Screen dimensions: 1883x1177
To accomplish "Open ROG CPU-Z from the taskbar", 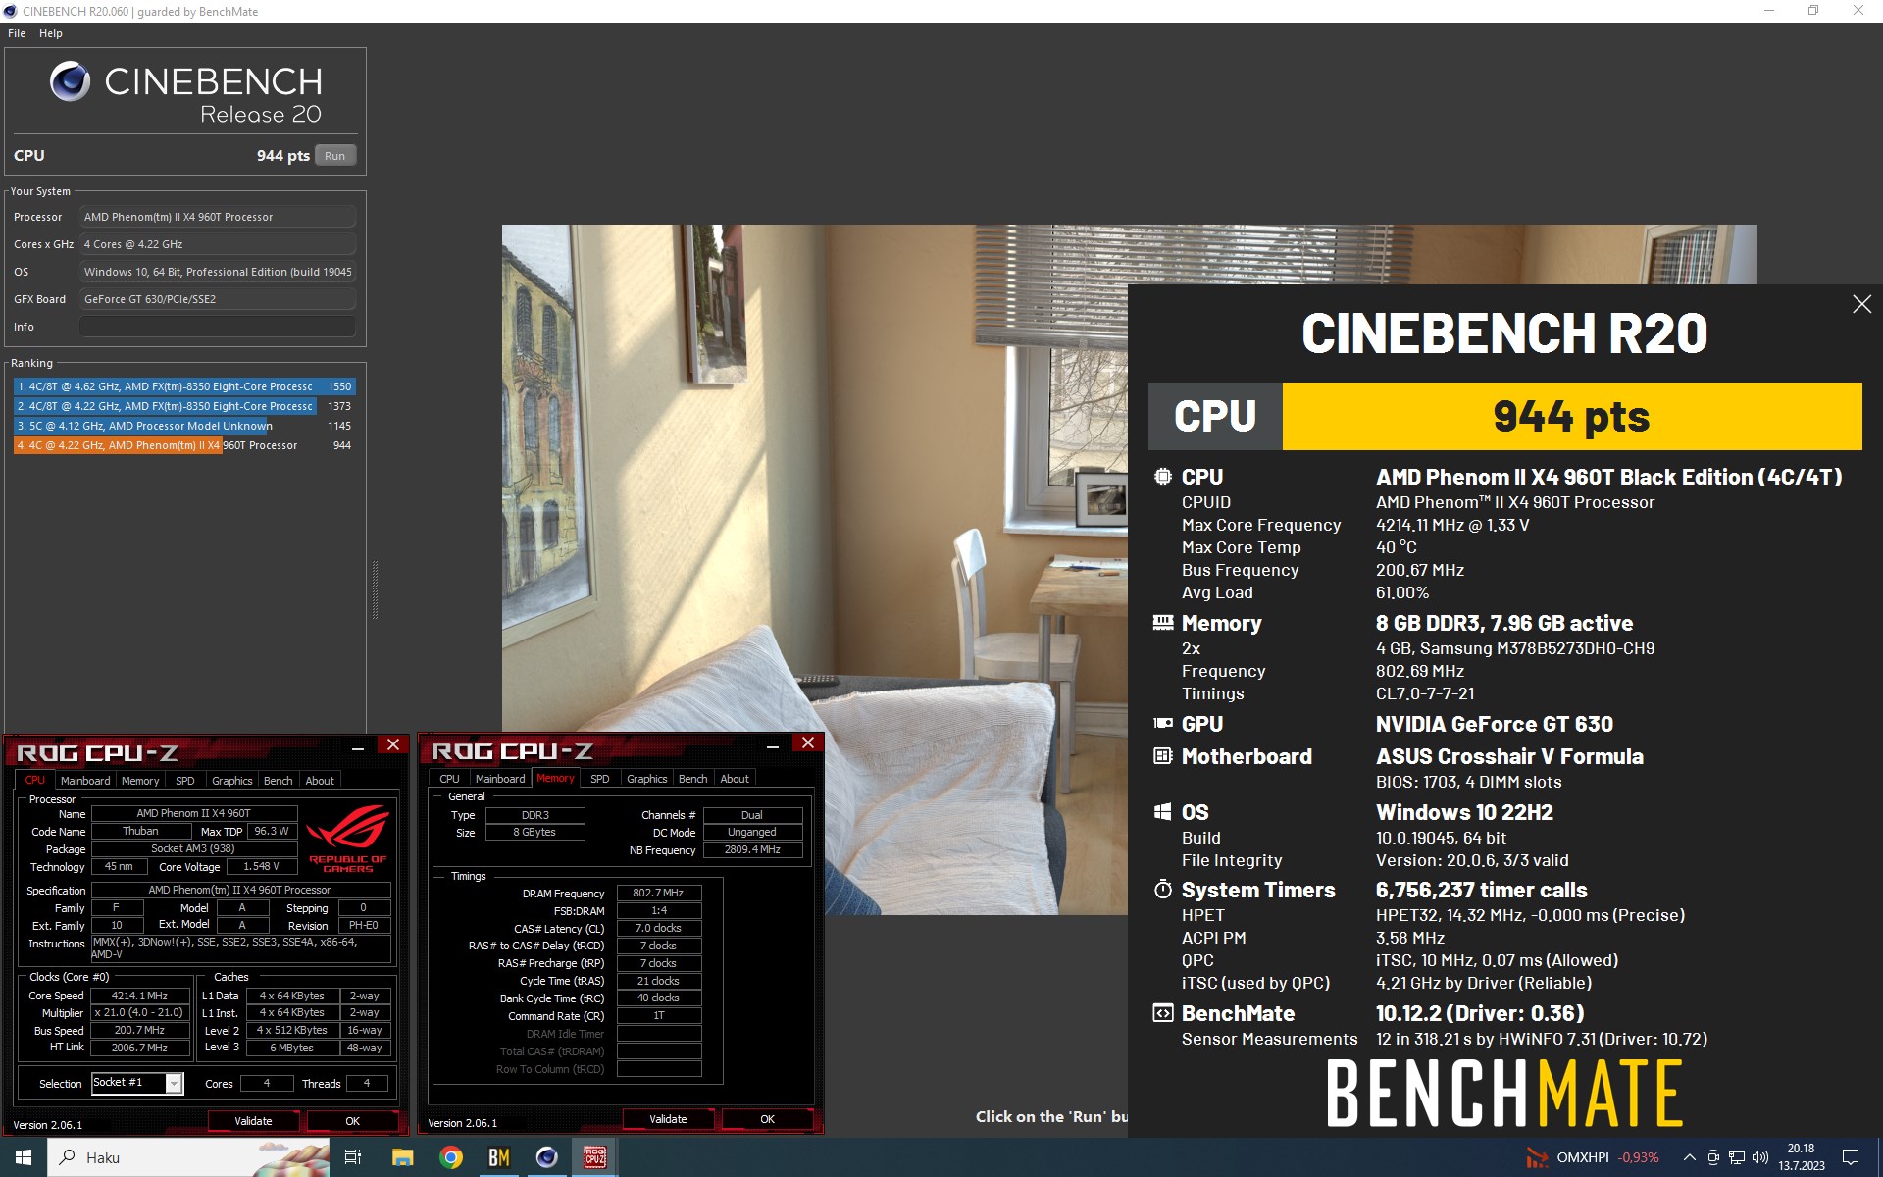I will 594,1157.
